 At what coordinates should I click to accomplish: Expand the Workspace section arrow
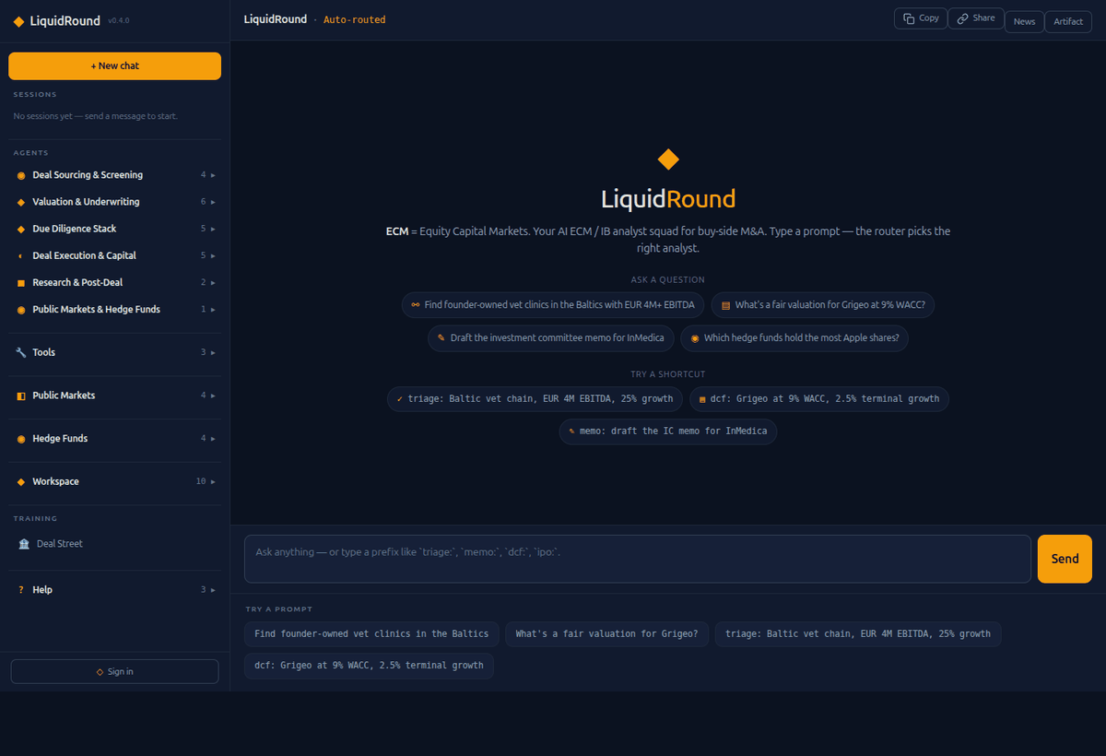(213, 481)
